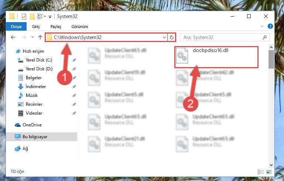The image size is (284, 181).
Task: Open the Customize Quick Access Toolbar dropdown
Action: [50, 17]
